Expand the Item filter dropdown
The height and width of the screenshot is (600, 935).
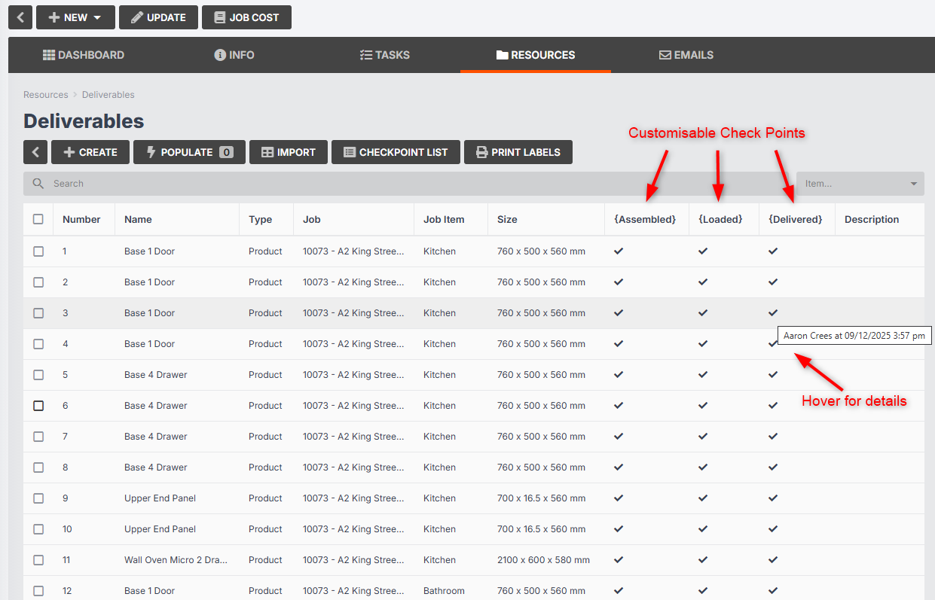point(860,184)
